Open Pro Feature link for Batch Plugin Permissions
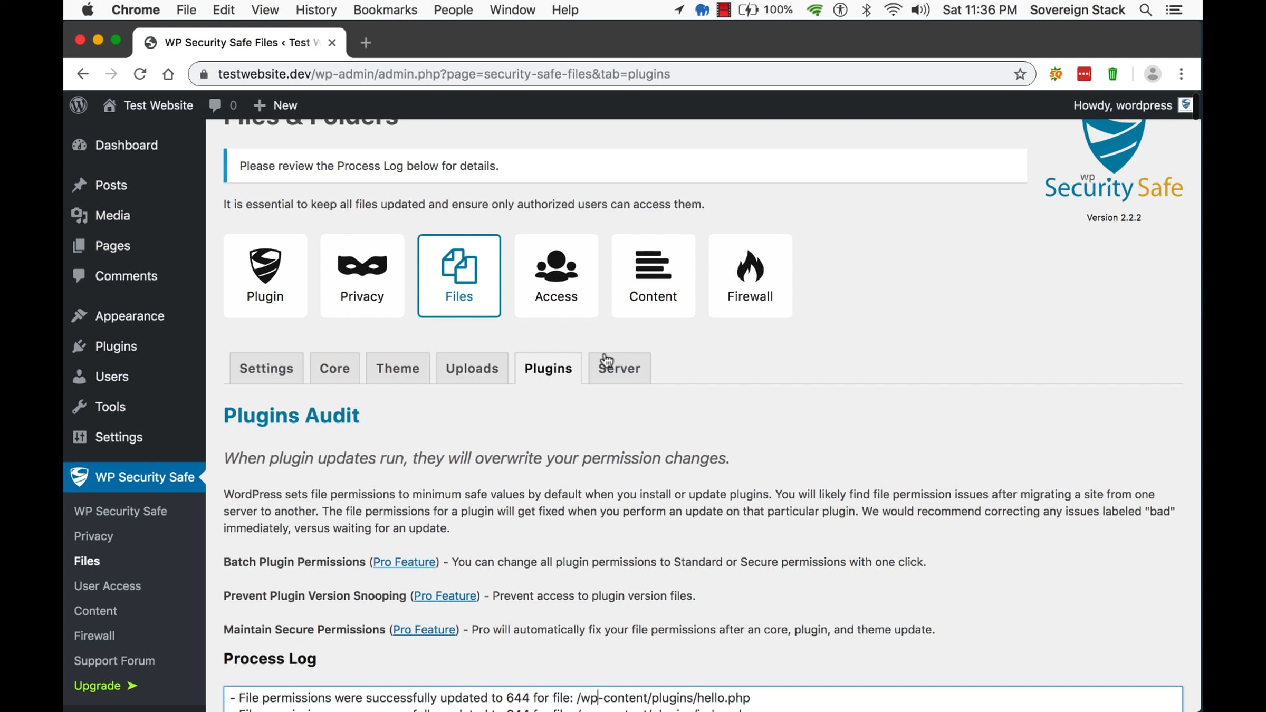 [404, 562]
